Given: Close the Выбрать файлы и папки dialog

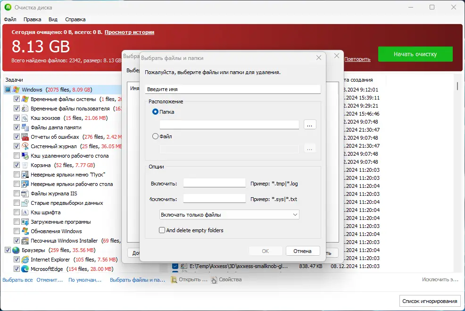Looking at the screenshot, I should [x=319, y=58].
